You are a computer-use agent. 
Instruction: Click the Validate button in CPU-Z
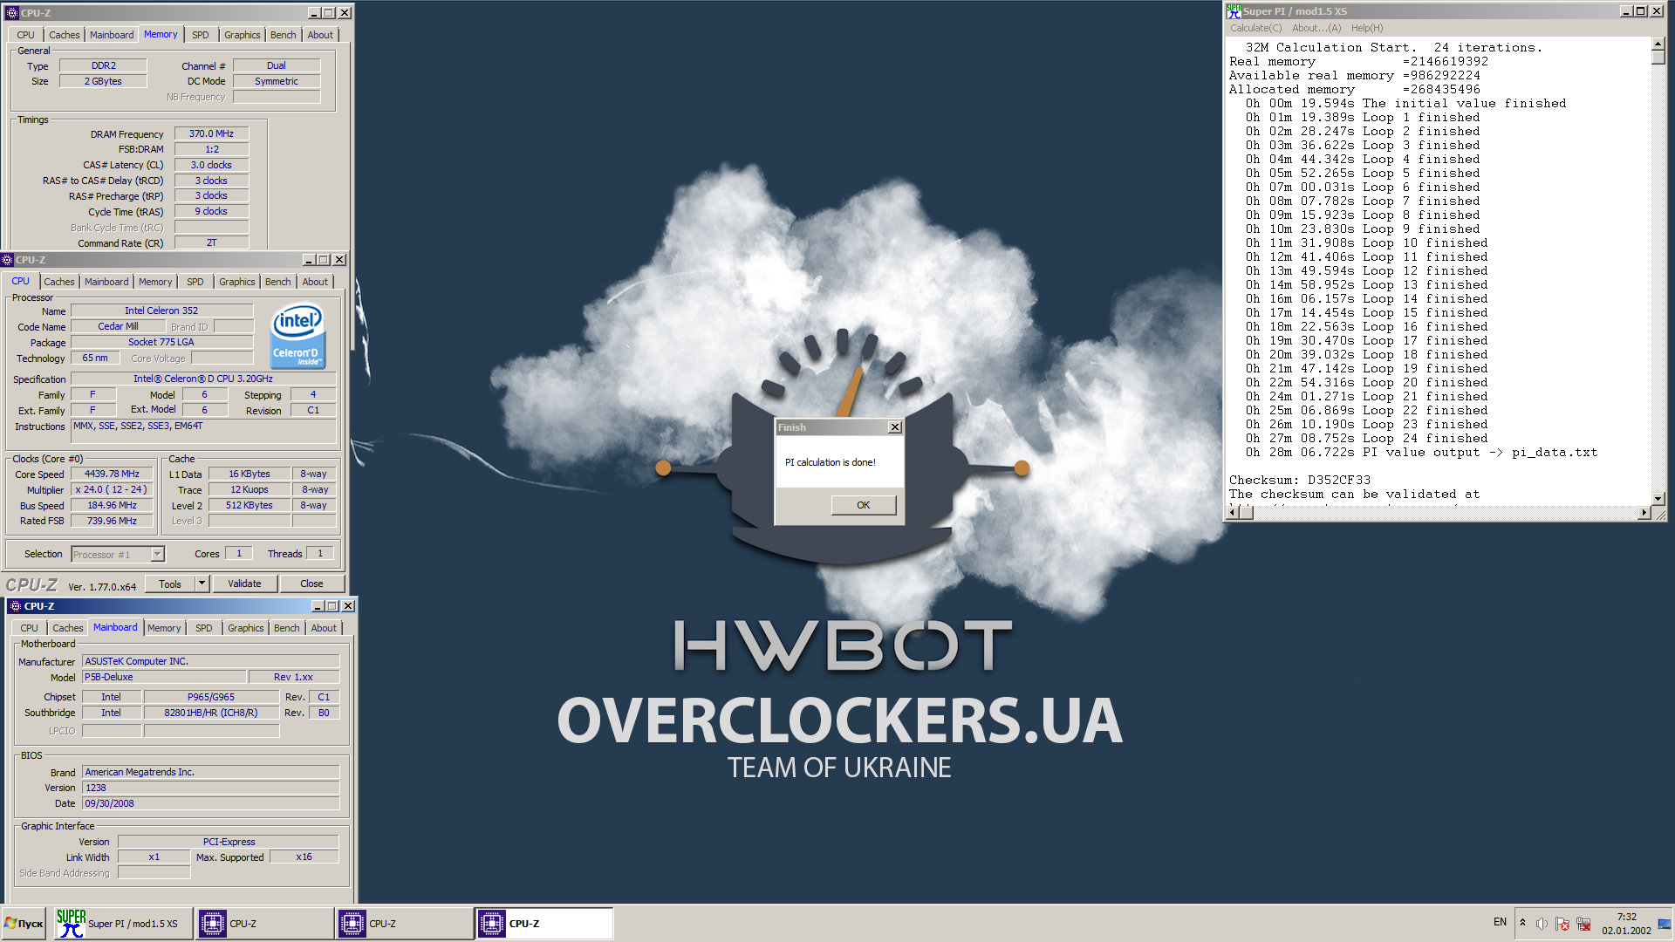(x=244, y=584)
